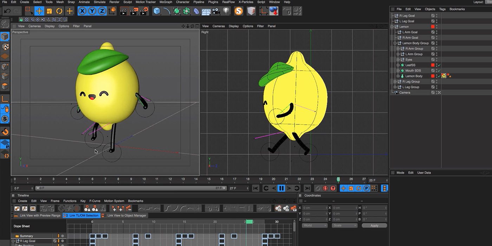Toggle the X axis lock
Image resolution: width=492 pixels, height=246 pixels.
[82, 11]
